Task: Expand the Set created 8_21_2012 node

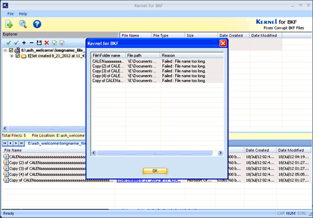Action: pos(12,56)
